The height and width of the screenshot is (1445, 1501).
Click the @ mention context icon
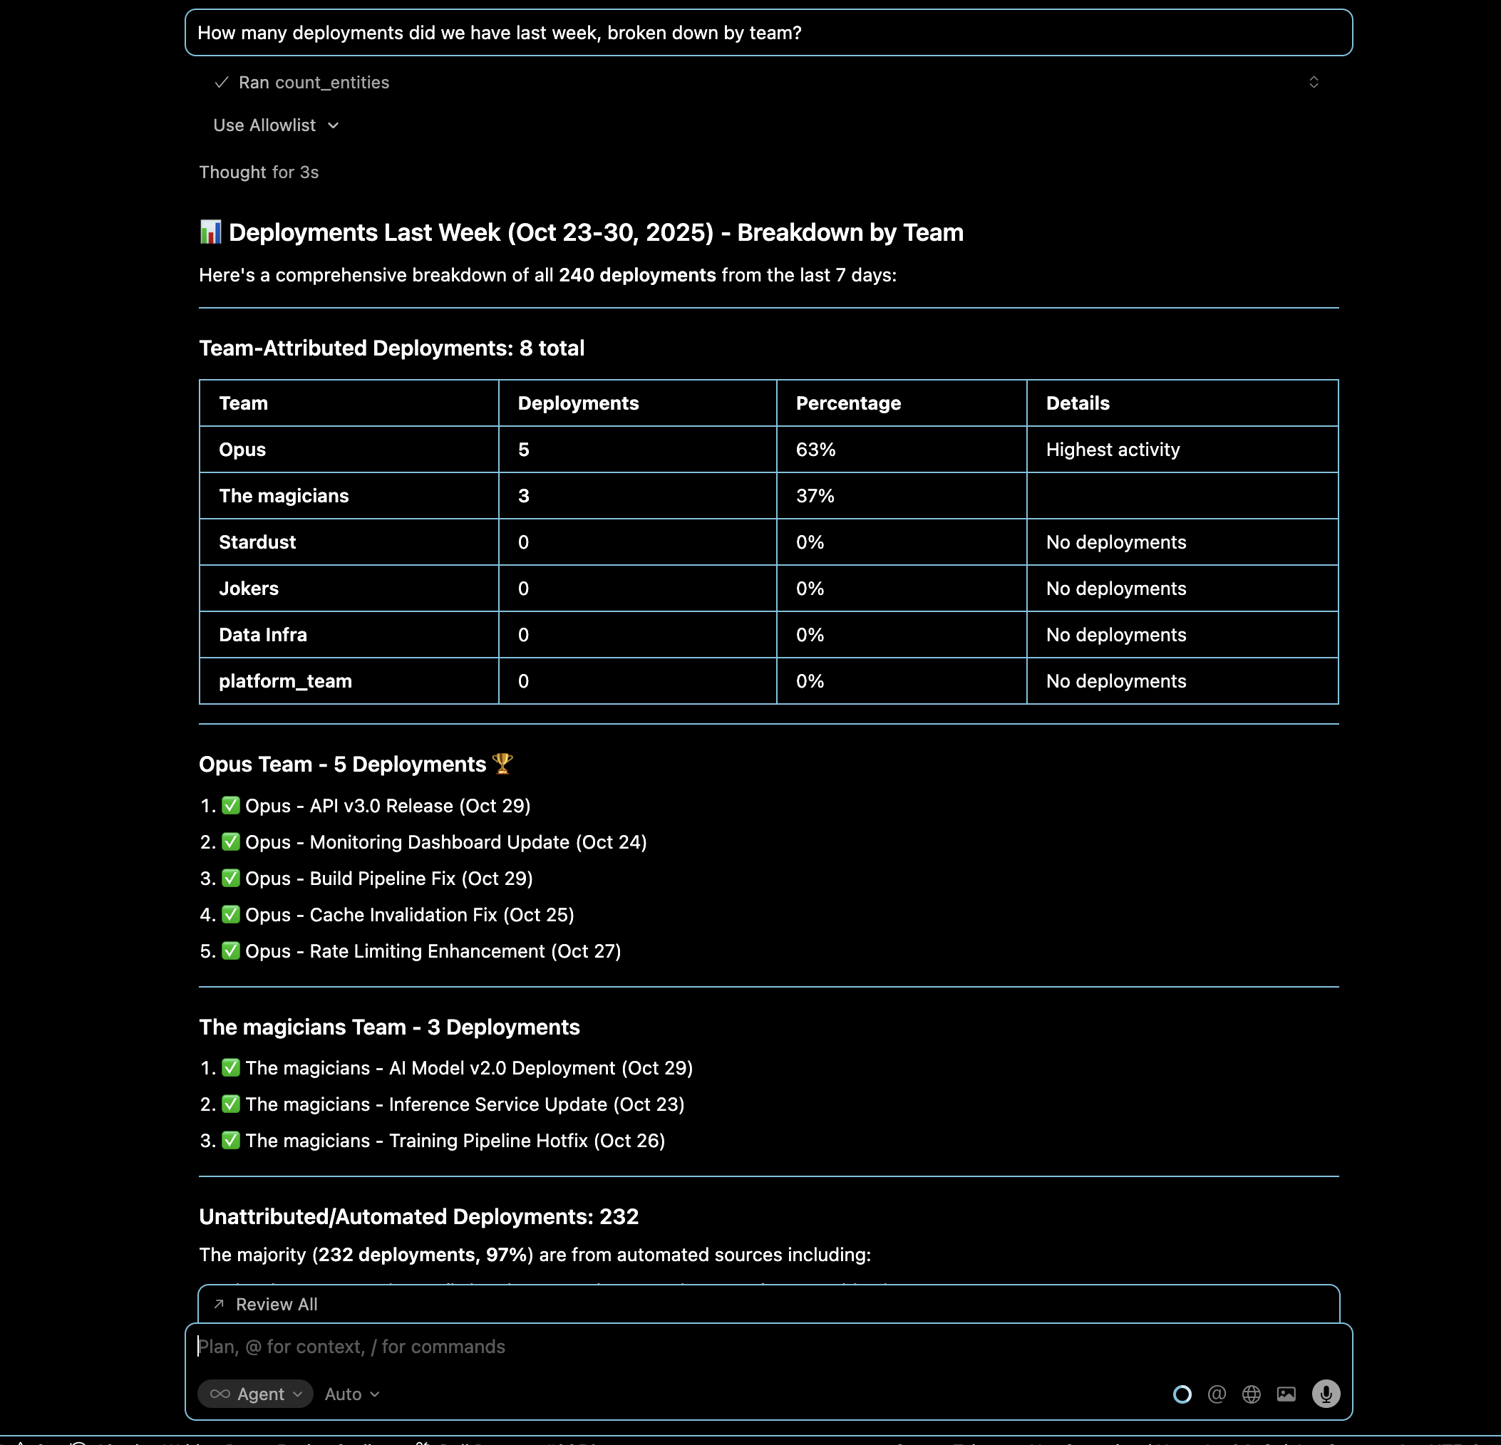pyautogui.click(x=1216, y=1394)
